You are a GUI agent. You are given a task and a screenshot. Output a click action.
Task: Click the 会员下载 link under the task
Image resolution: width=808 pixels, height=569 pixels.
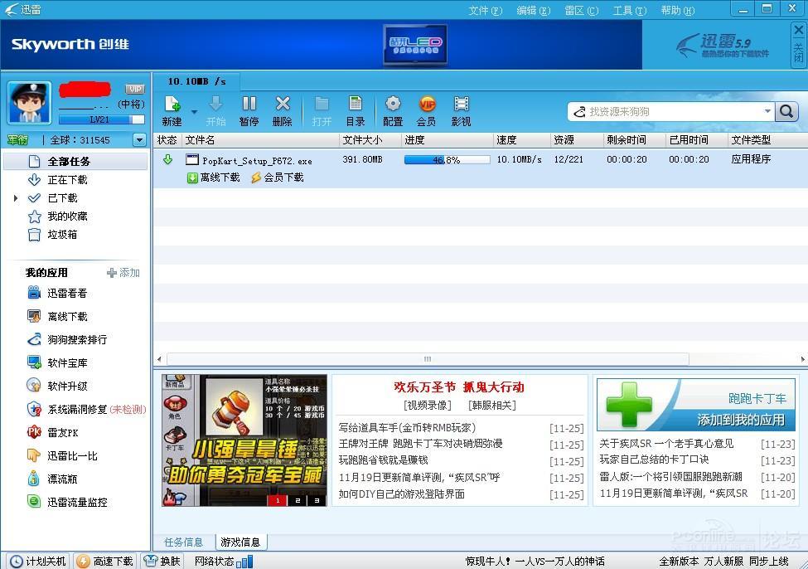tap(278, 178)
